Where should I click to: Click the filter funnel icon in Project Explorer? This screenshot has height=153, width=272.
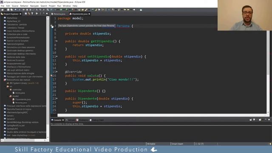32,14
